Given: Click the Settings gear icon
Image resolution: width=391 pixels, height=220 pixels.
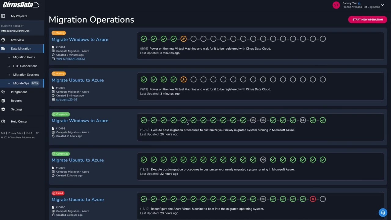Looking at the screenshot, I should coord(3,109).
